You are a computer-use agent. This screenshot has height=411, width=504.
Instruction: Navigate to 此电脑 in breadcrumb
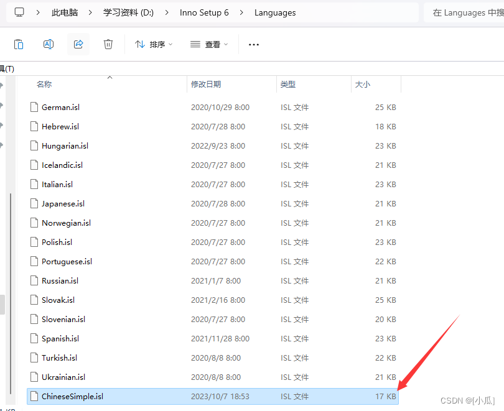click(65, 12)
